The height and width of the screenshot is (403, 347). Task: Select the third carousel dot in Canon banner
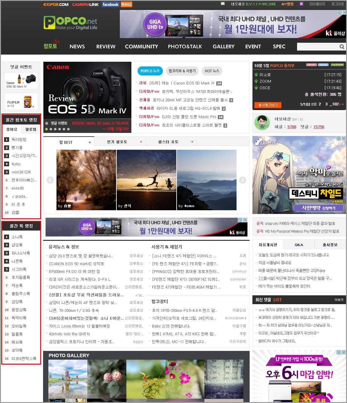pyautogui.click(x=55, y=129)
